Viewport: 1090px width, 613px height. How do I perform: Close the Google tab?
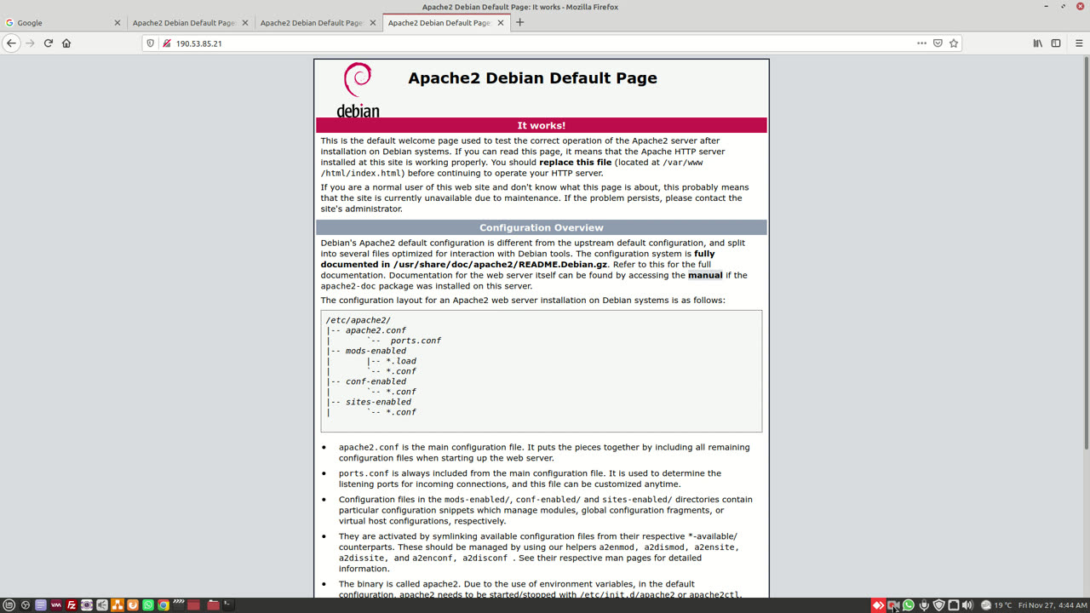click(118, 23)
